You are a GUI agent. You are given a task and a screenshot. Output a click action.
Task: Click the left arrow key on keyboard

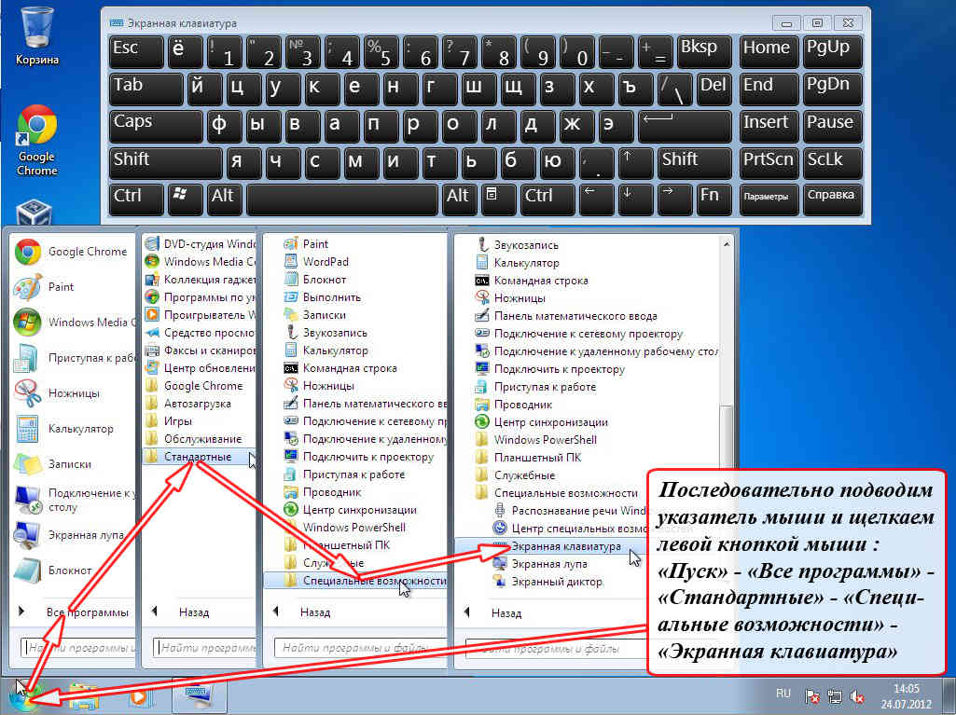(x=596, y=199)
